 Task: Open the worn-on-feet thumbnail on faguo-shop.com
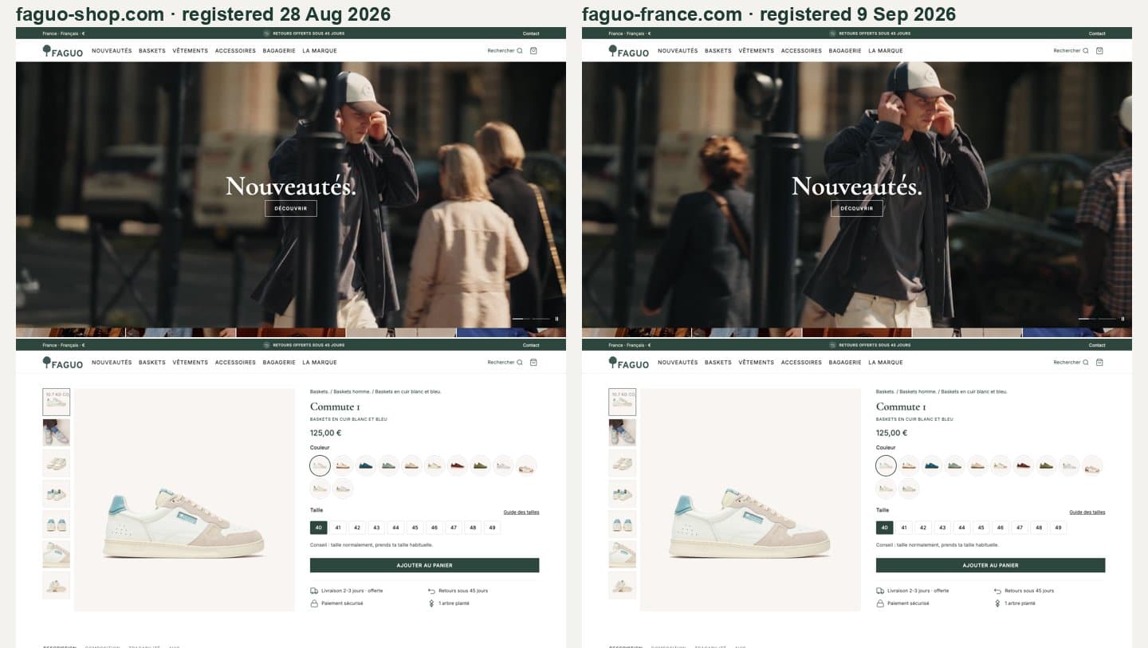(x=56, y=433)
